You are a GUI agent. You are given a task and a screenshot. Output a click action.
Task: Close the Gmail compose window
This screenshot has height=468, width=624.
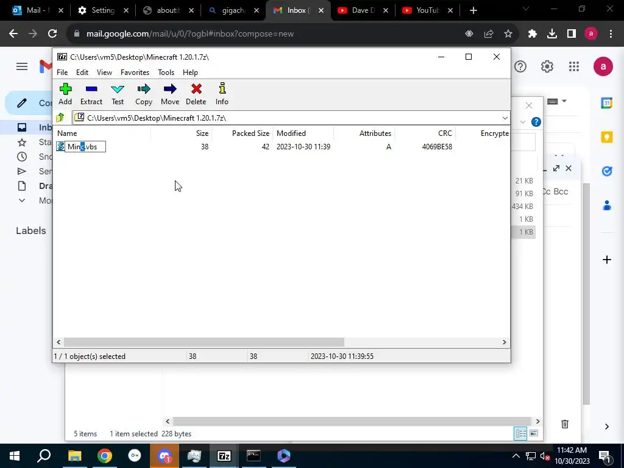(569, 168)
